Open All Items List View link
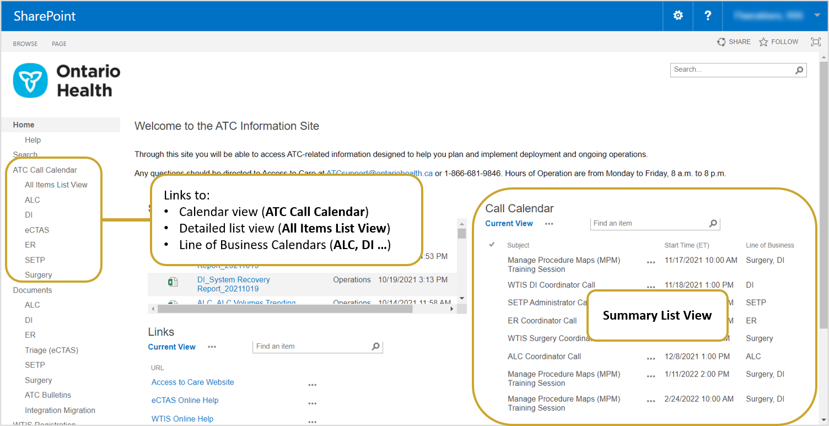 tap(56, 185)
